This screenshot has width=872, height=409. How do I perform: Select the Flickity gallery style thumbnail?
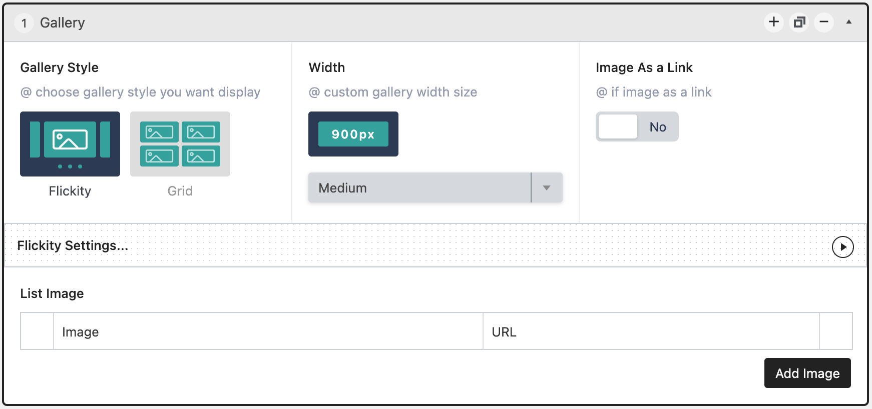pos(70,144)
